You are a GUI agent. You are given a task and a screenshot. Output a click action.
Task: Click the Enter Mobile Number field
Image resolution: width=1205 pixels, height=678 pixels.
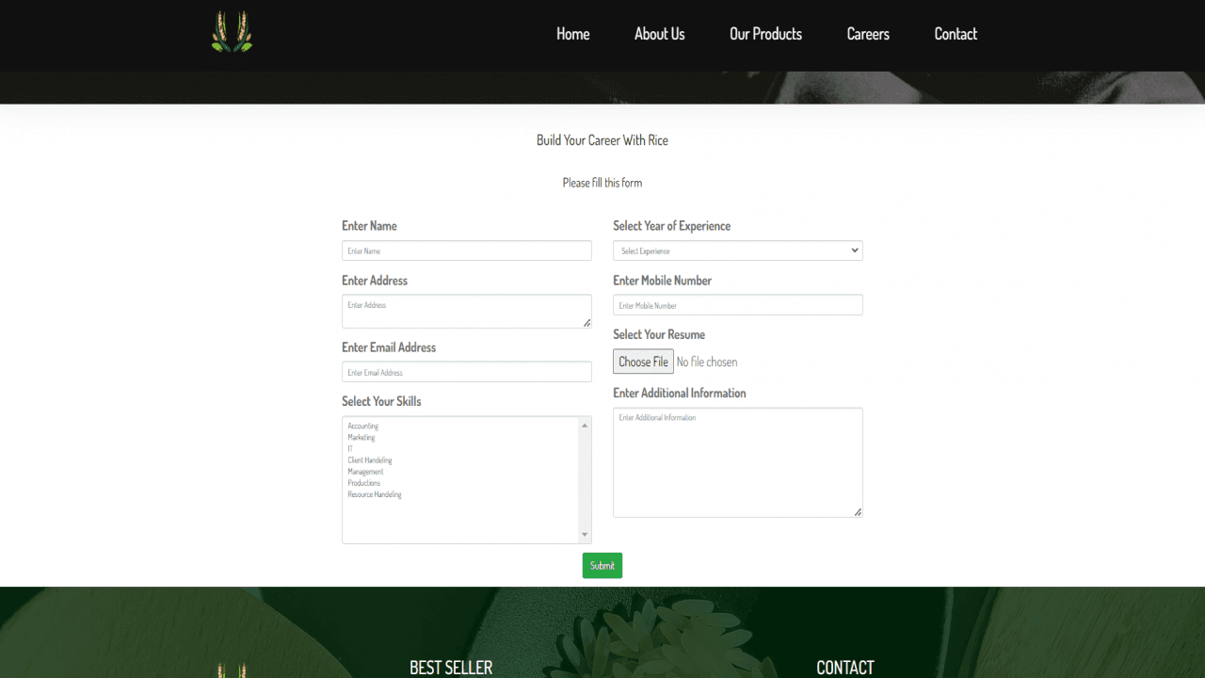coord(738,305)
